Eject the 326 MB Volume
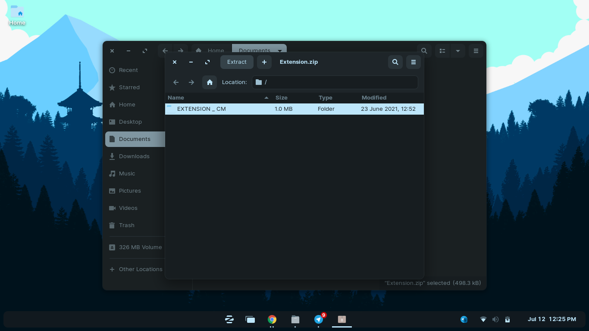Image resolution: width=589 pixels, height=331 pixels. coord(112,247)
